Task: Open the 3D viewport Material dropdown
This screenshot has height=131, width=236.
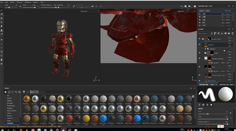Action: point(89,11)
